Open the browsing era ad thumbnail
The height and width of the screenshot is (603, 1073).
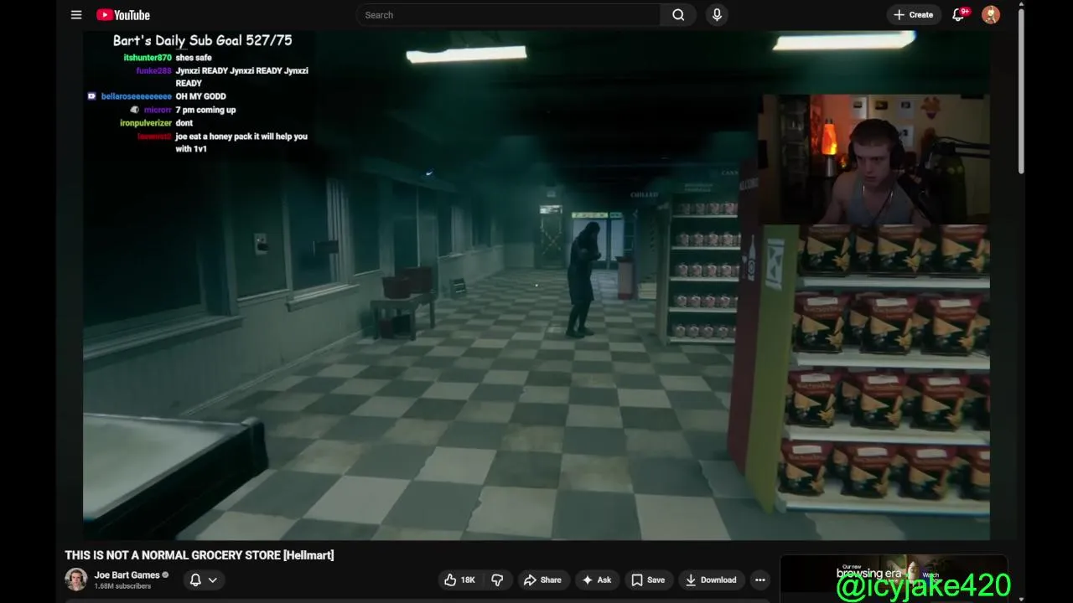coord(893,578)
